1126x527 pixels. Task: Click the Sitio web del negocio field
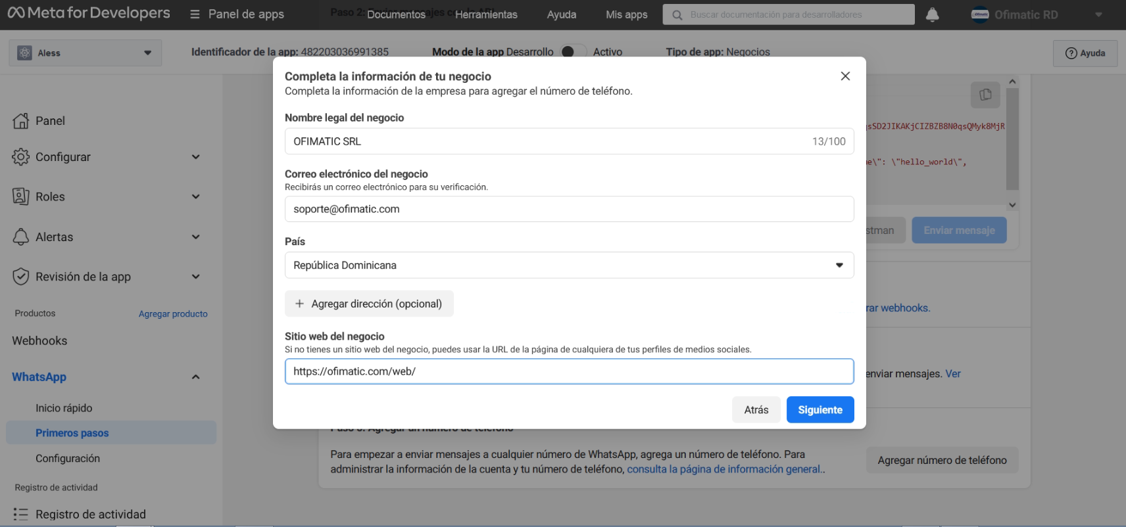pyautogui.click(x=569, y=371)
